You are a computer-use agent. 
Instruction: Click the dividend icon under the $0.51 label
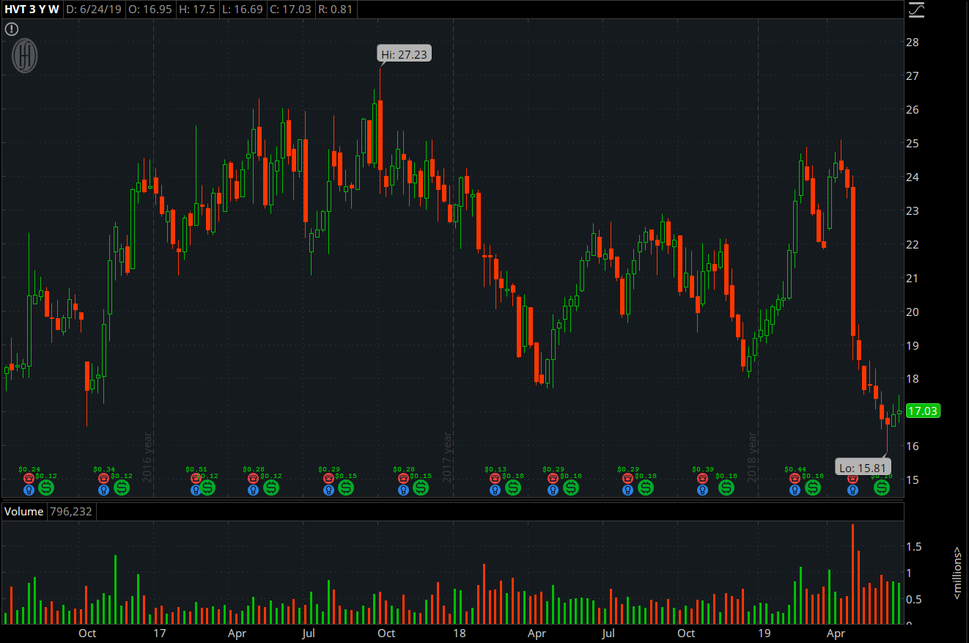click(x=207, y=488)
